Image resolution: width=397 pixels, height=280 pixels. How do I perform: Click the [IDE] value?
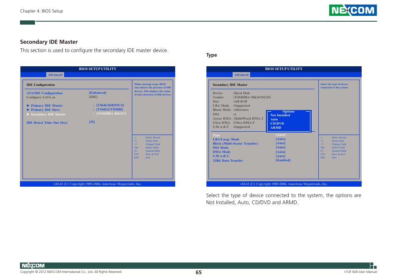[93, 97]
